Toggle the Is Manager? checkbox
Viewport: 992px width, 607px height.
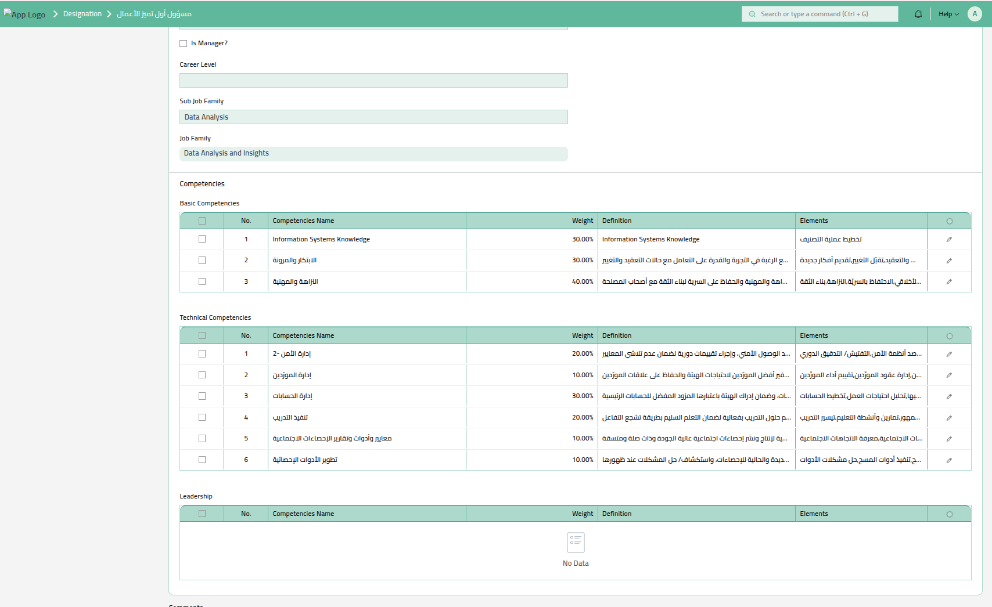(x=184, y=44)
